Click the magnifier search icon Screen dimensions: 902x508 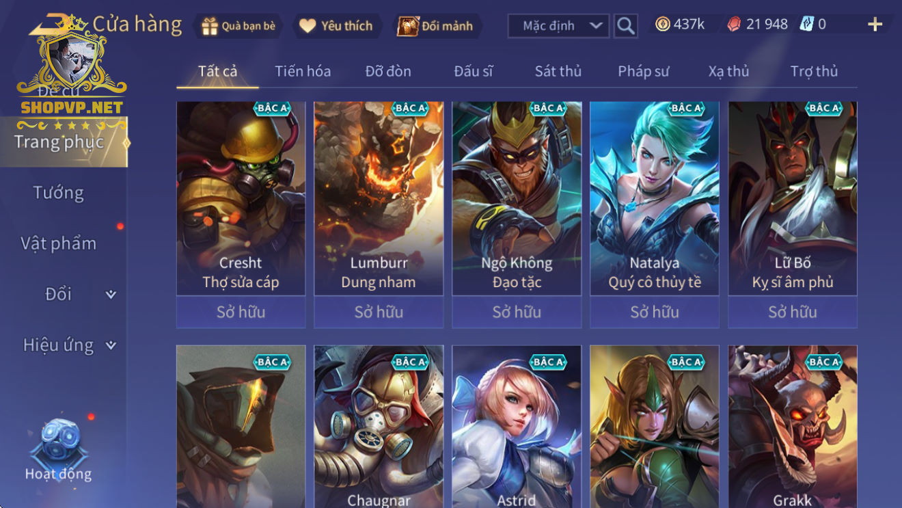[625, 26]
